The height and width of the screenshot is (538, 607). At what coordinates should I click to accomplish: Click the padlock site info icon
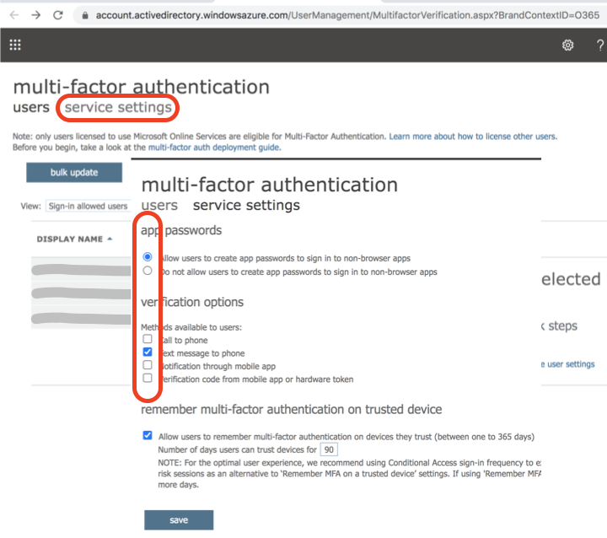pyautogui.click(x=85, y=15)
